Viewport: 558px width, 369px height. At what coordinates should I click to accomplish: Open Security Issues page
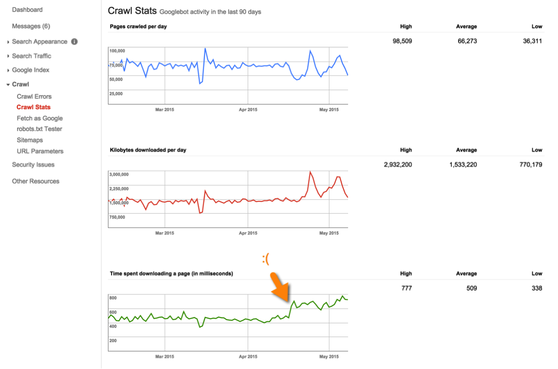(33, 165)
